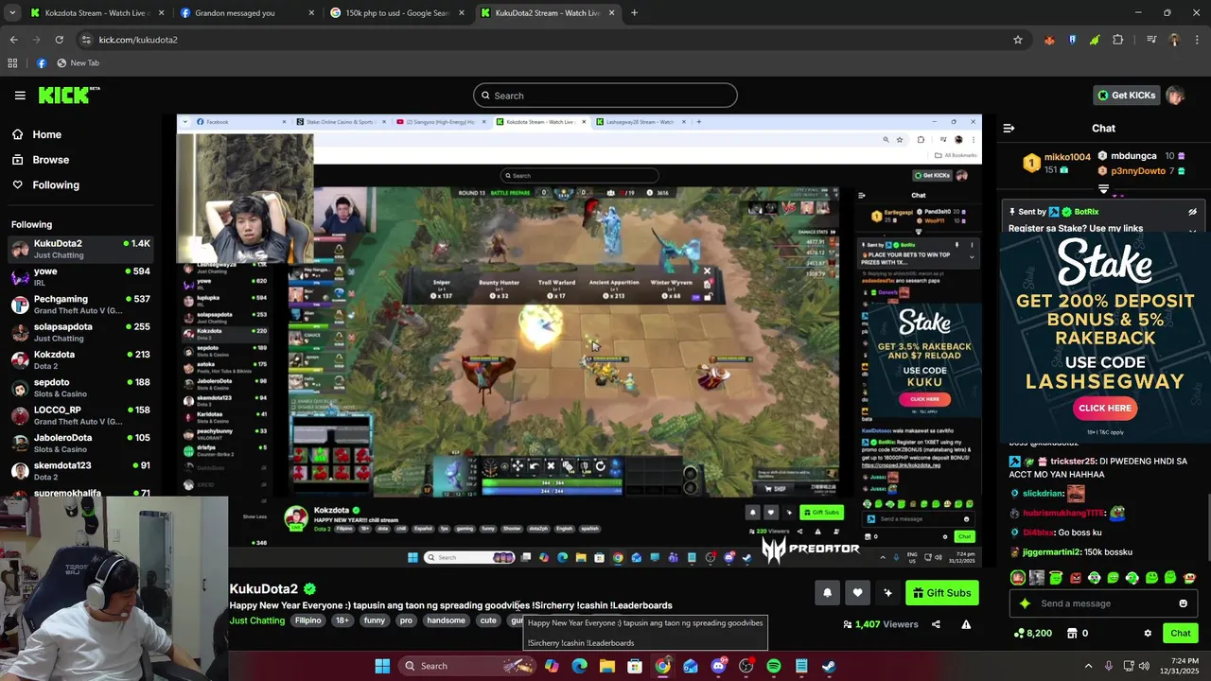Image resolution: width=1211 pixels, height=681 pixels.
Task: Open the Just Chatting category link
Action: coord(256,620)
